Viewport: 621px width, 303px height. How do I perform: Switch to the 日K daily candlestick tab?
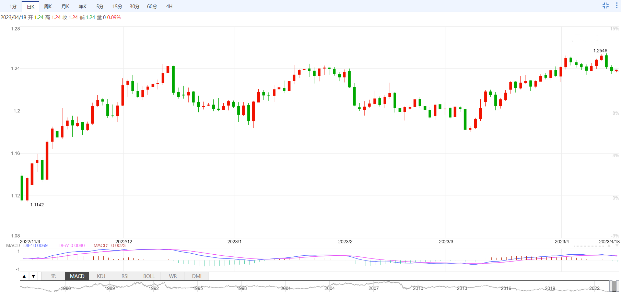(x=31, y=7)
